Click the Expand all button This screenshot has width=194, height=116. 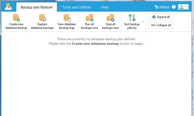point(161,17)
